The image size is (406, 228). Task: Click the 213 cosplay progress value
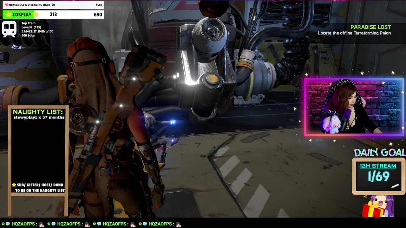point(53,15)
